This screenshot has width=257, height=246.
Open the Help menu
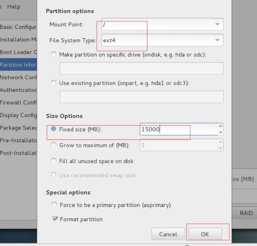pyautogui.click(x=13, y=7)
